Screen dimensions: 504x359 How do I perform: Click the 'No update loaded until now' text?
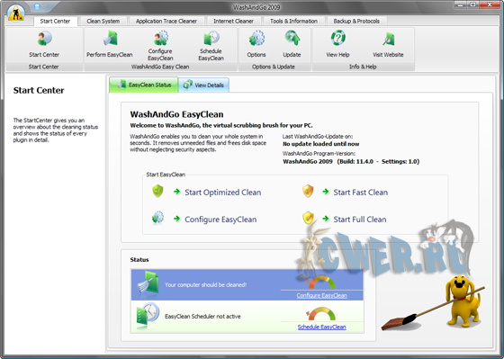click(x=320, y=144)
